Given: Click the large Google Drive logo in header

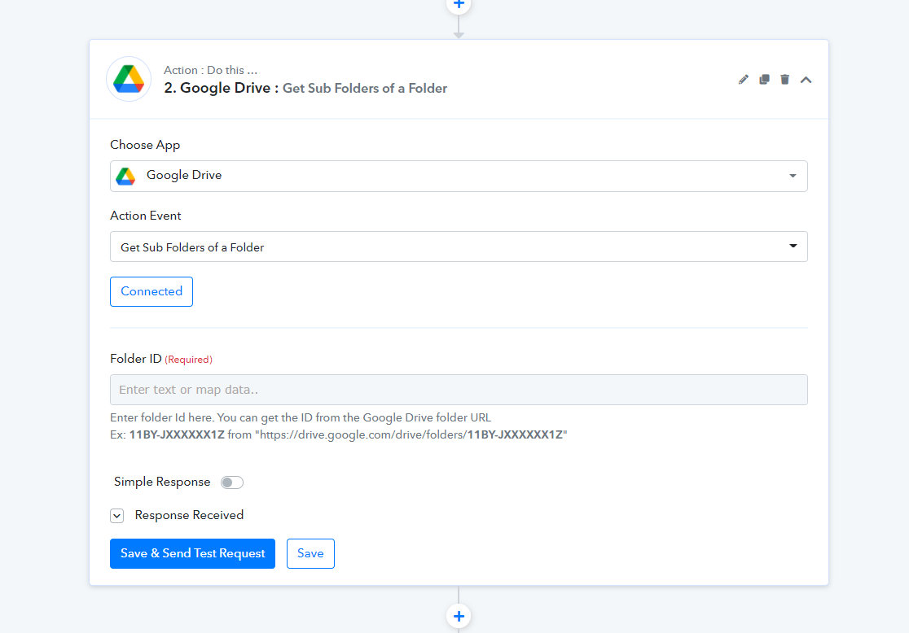Looking at the screenshot, I should [x=129, y=79].
